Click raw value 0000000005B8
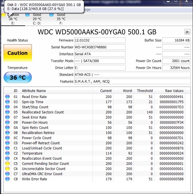The width and height of the screenshot is (193, 194). [x=172, y=179]
